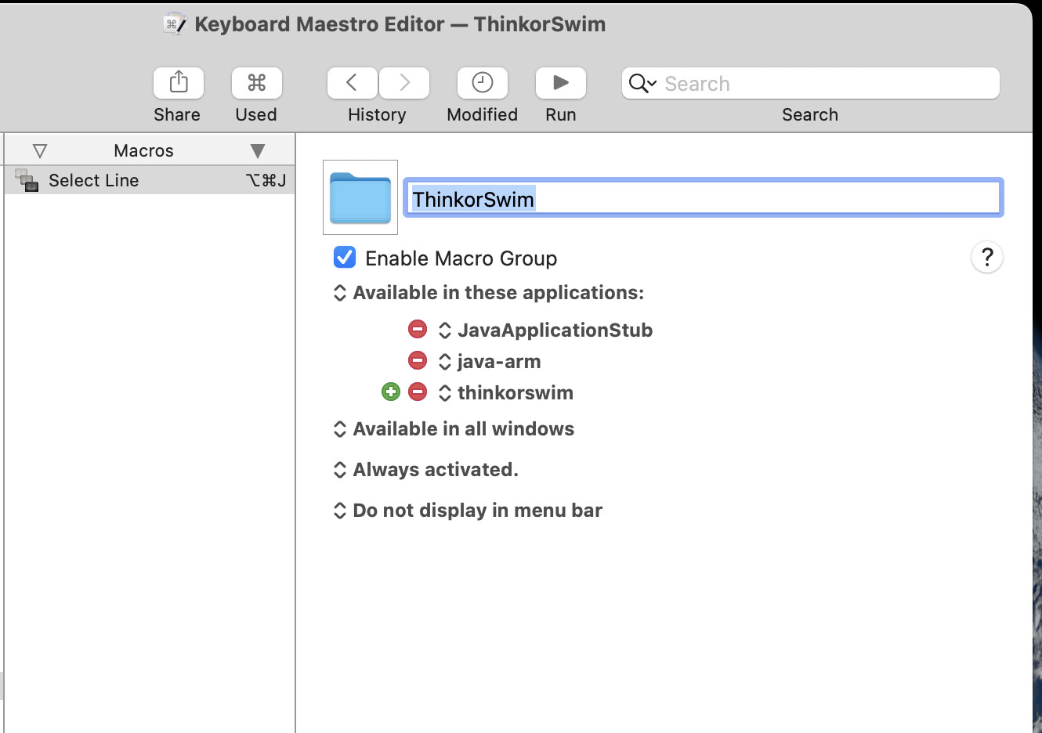Open the thinkorswim application popup
1042x733 pixels.
506,393
